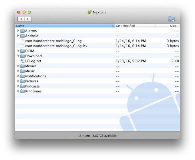Select the Notifications folder icon
195x160 pixels.
click(22, 76)
